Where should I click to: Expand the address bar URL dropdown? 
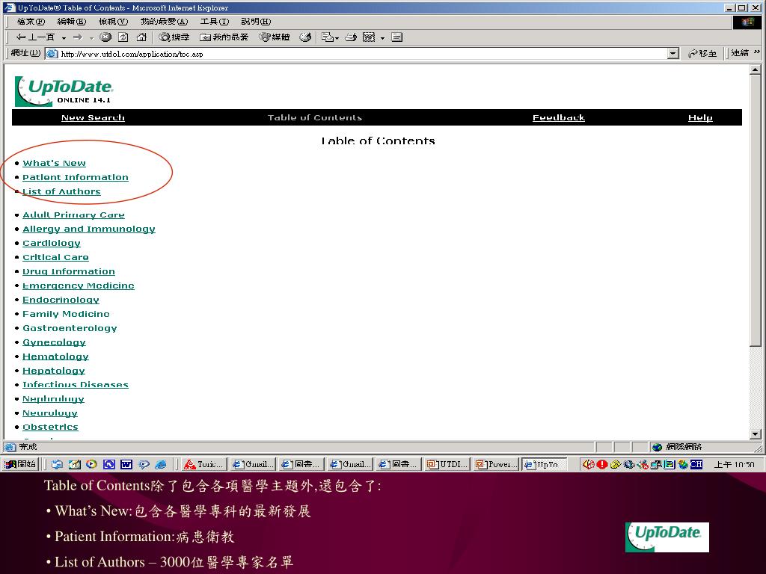[x=672, y=54]
